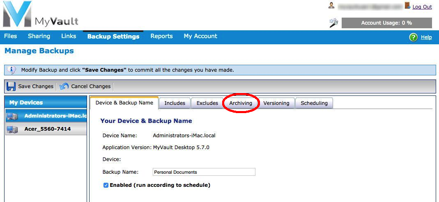Click the Save Changes floppy disk icon

click(x=11, y=86)
